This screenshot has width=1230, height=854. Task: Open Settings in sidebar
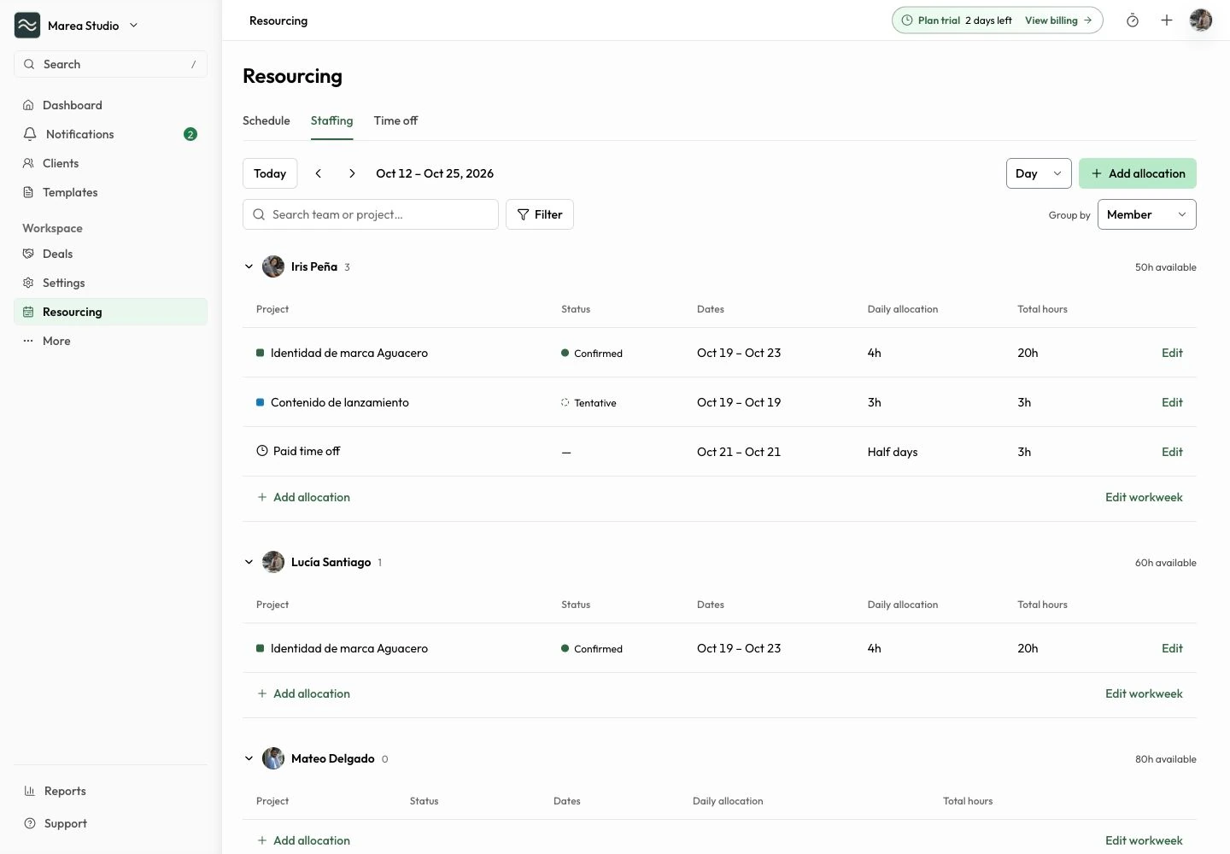[110, 283]
